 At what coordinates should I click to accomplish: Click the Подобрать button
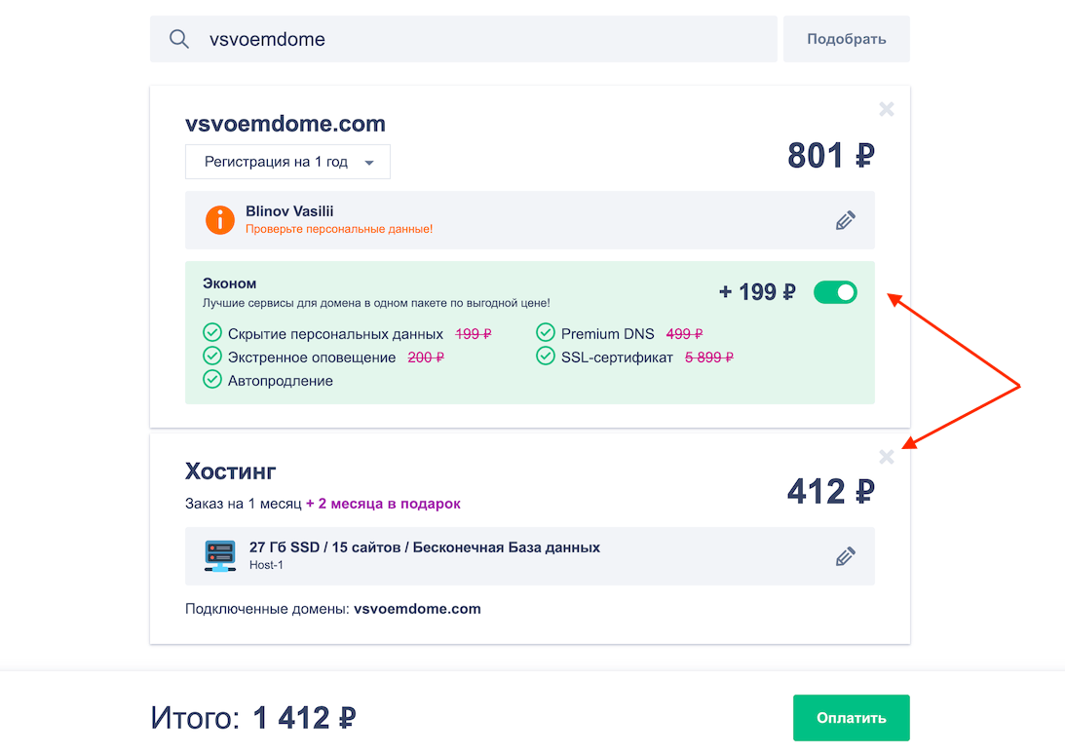[x=846, y=39]
